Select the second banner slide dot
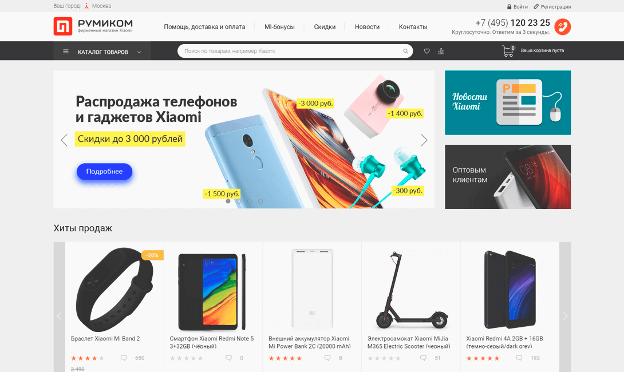This screenshot has height=372, width=624. (239, 201)
